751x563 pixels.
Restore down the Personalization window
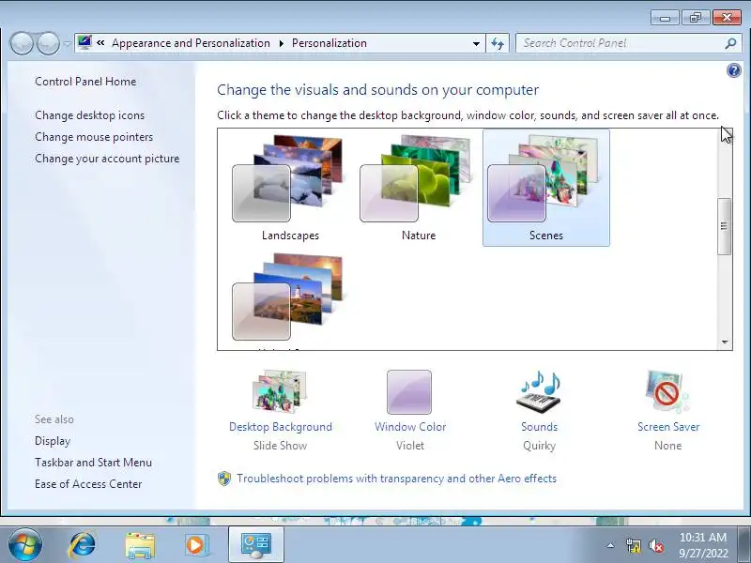[696, 18]
